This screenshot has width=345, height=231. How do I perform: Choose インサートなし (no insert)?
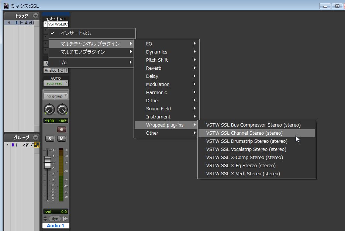[92, 33]
